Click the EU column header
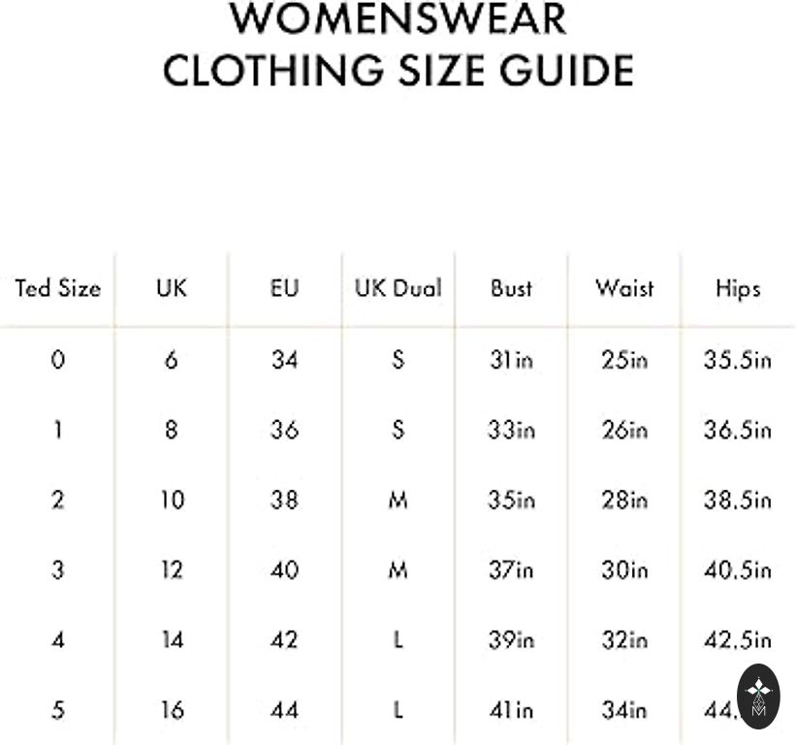Viewport: 796px width, 745px height. tap(285, 288)
